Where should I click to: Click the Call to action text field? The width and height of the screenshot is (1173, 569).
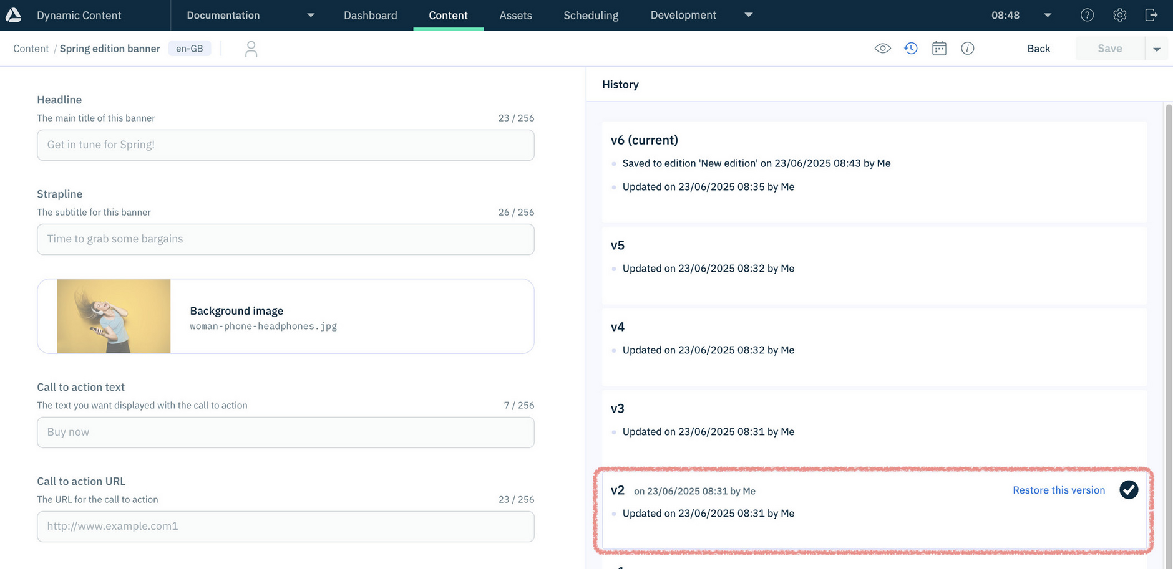pos(286,433)
